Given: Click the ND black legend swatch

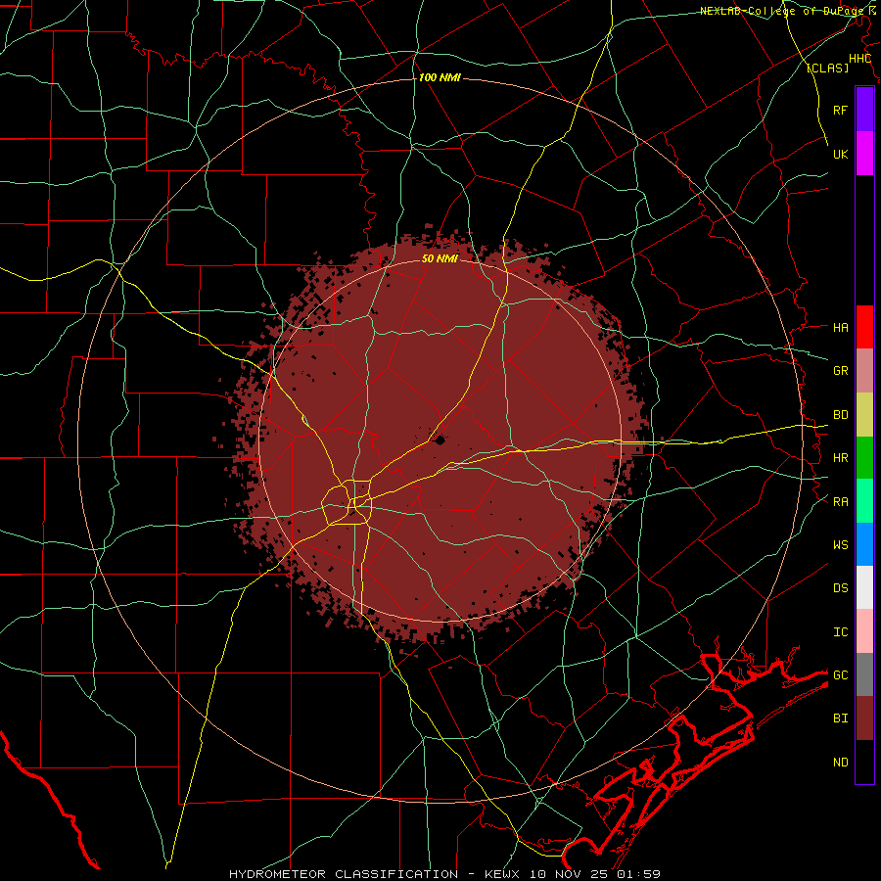Looking at the screenshot, I should tap(864, 762).
